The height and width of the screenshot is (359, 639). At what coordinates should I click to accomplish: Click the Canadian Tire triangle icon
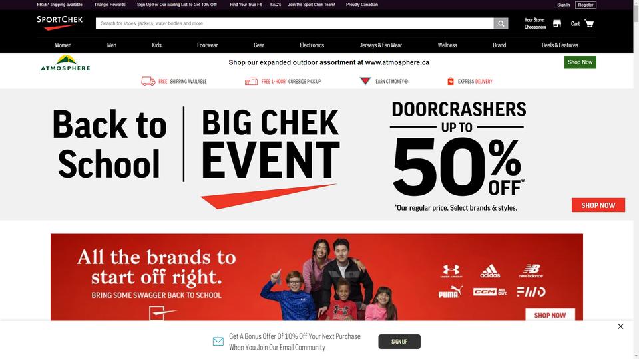click(x=365, y=81)
